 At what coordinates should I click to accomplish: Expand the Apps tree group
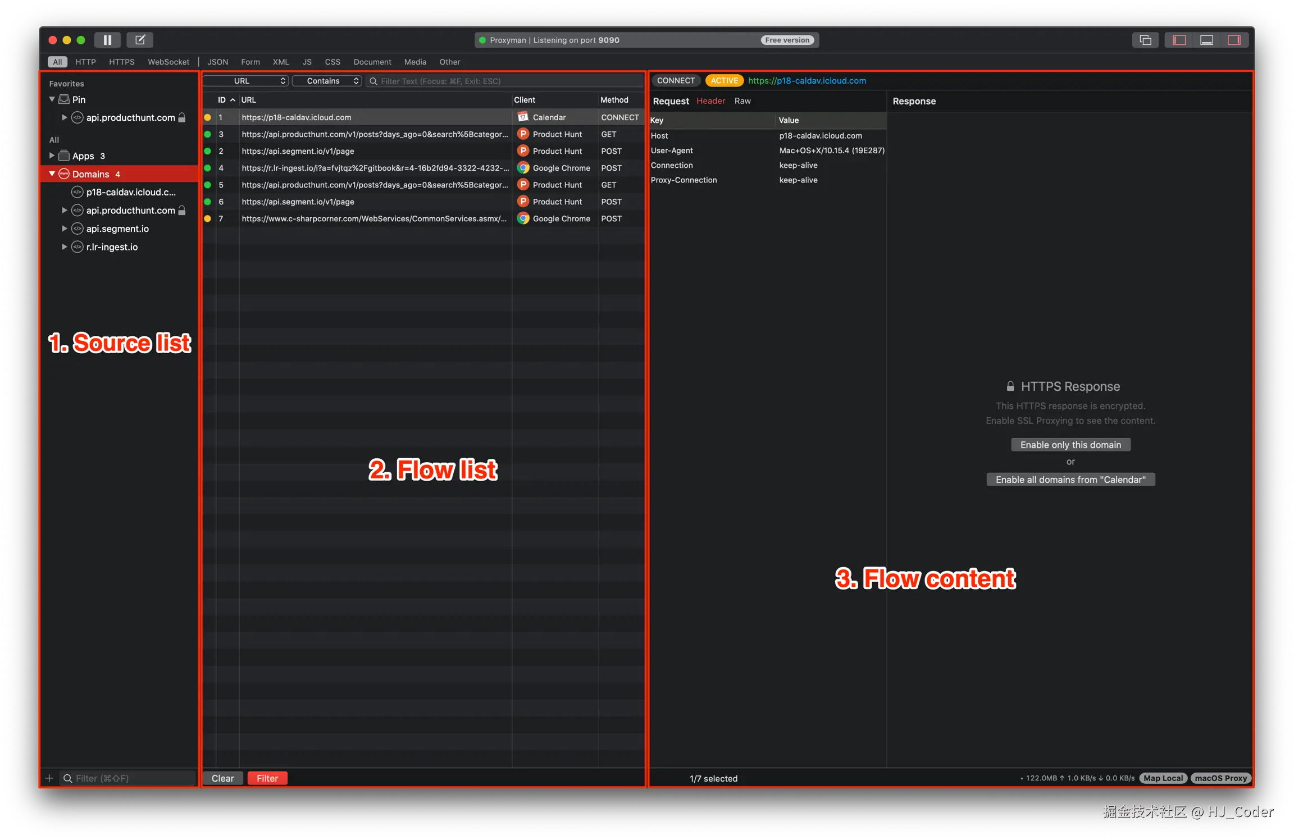coord(52,156)
